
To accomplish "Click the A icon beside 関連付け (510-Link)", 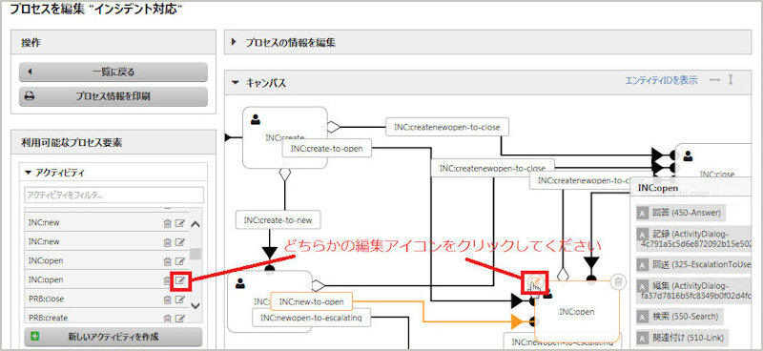I will tap(642, 337).
